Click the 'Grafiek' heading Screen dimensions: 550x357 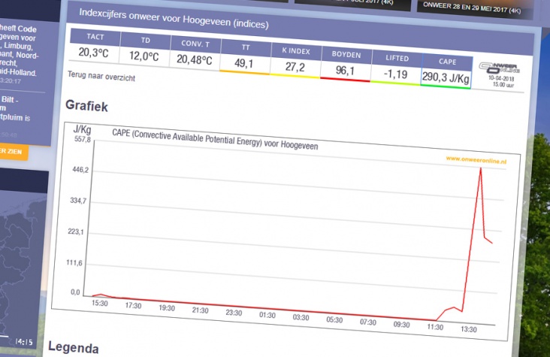(x=88, y=106)
